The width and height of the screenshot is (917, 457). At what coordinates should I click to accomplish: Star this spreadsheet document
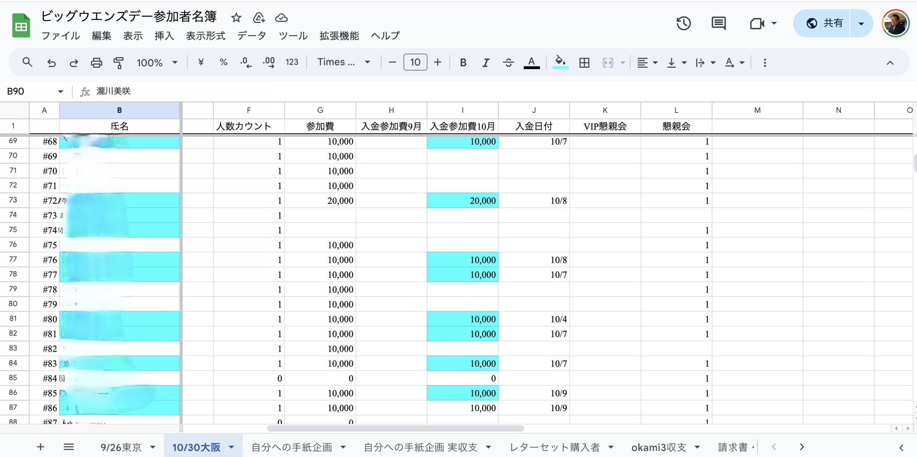tap(236, 18)
